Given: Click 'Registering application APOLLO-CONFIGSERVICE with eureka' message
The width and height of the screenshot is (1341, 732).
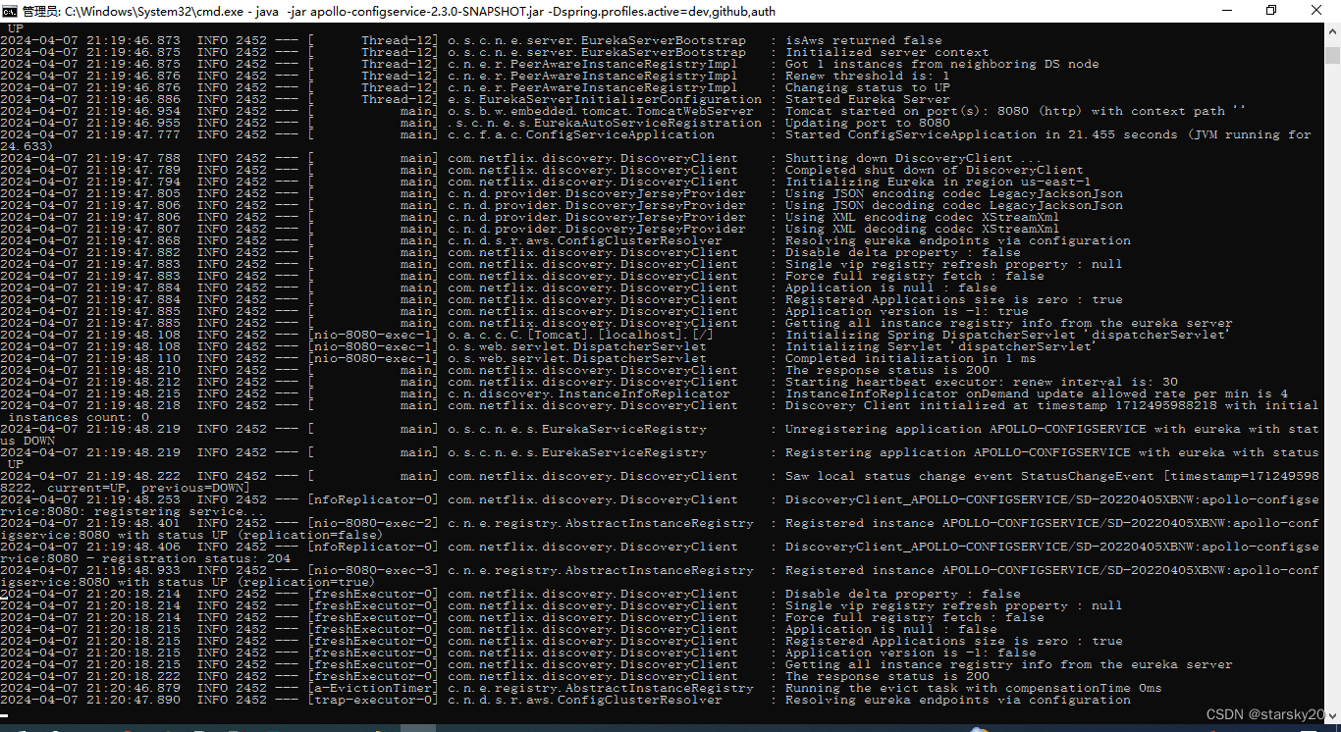Looking at the screenshot, I should click(1051, 452).
